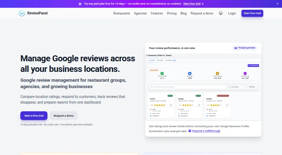Toggle the display theme monitor icon
The image size is (282, 155).
point(221,13)
